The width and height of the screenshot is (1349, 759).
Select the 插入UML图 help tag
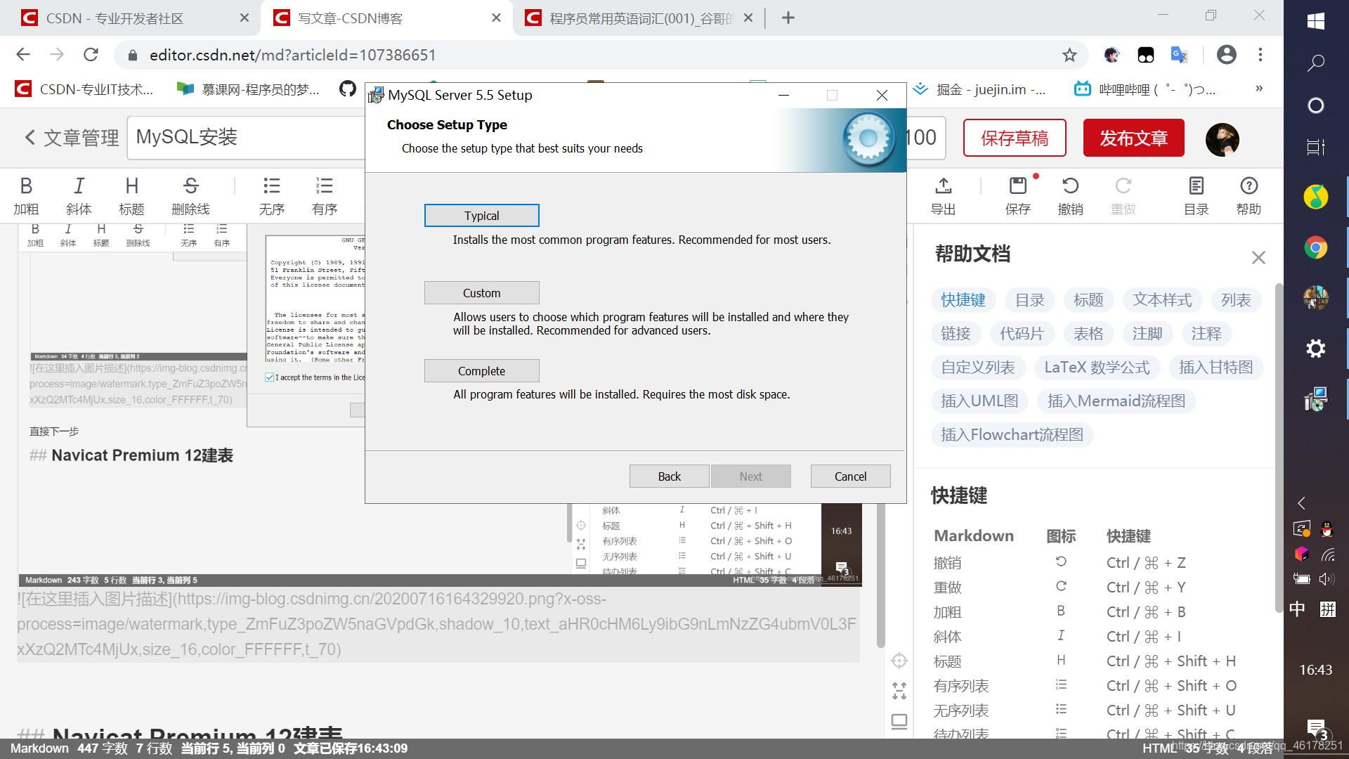point(979,401)
